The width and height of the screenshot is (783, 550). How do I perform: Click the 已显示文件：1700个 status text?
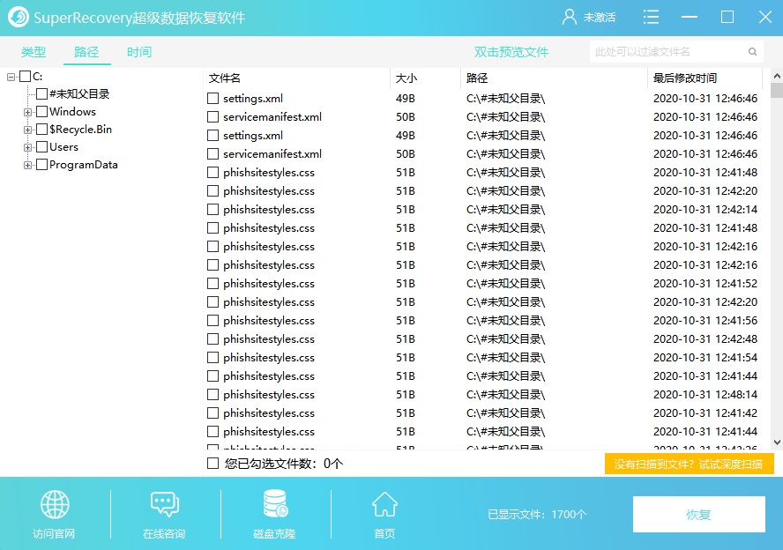point(537,515)
